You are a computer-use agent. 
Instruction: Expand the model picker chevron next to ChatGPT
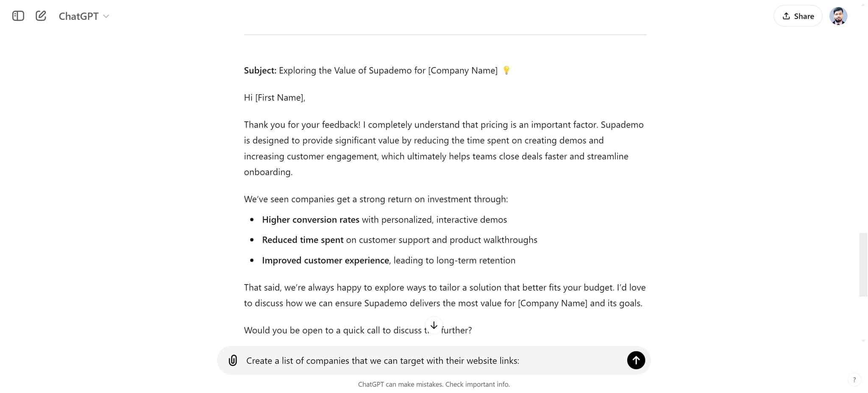tap(106, 16)
